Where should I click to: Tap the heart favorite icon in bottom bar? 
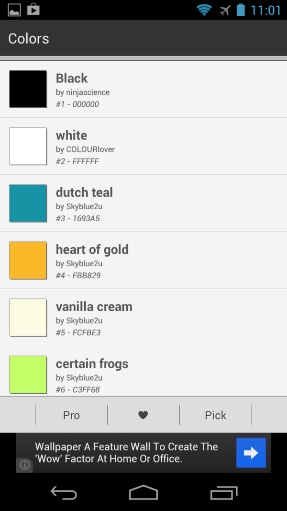point(143,414)
